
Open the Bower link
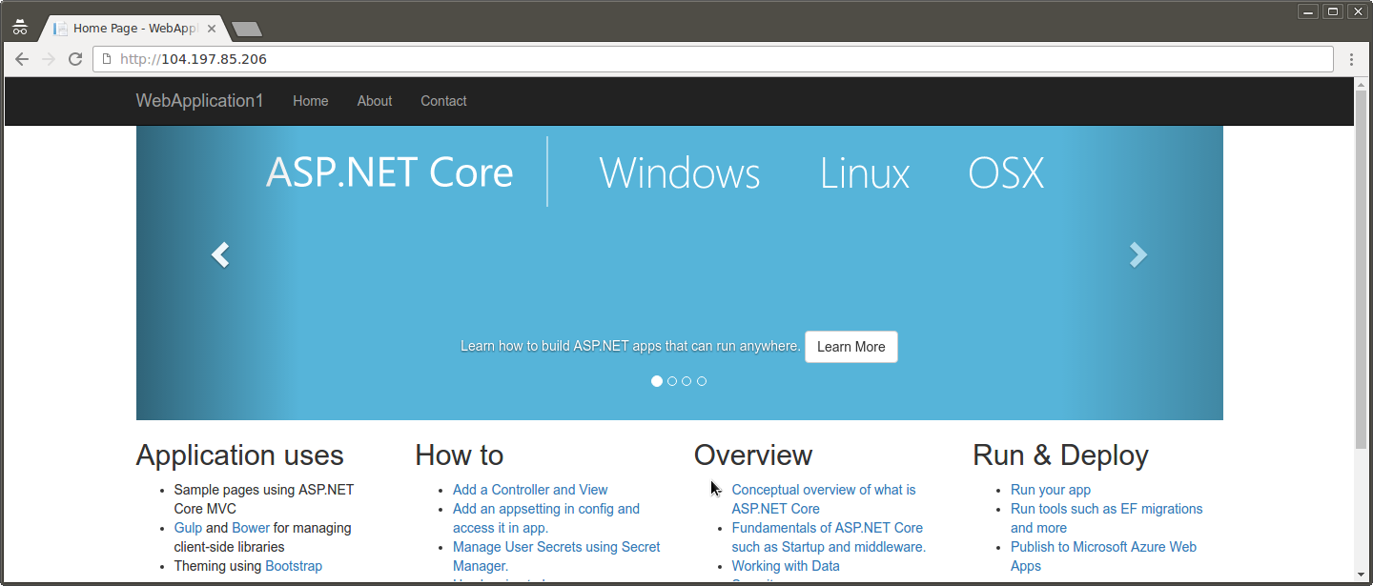[x=251, y=528]
